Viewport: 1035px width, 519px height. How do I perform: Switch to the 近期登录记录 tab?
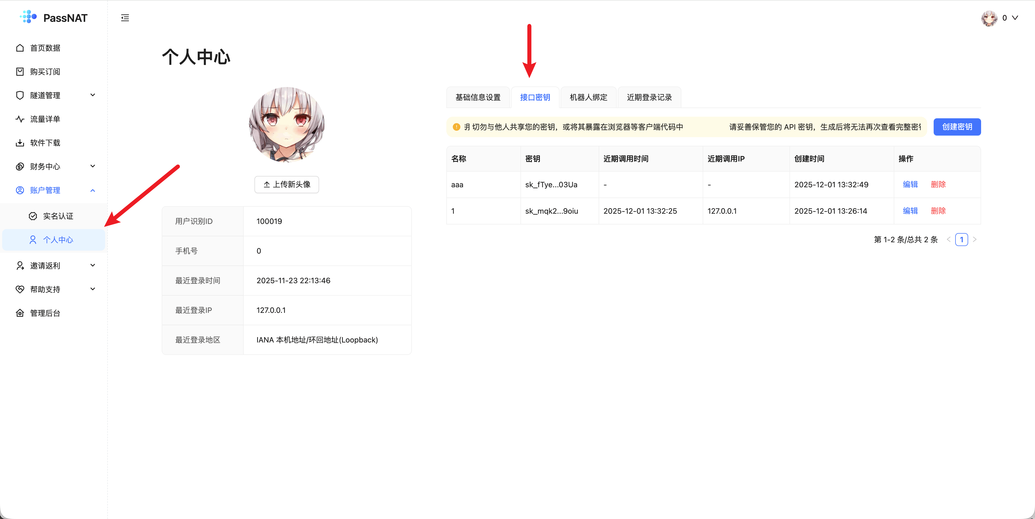[649, 97]
